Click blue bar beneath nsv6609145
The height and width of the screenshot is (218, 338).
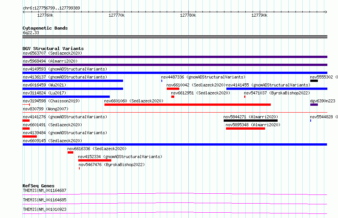175,144
